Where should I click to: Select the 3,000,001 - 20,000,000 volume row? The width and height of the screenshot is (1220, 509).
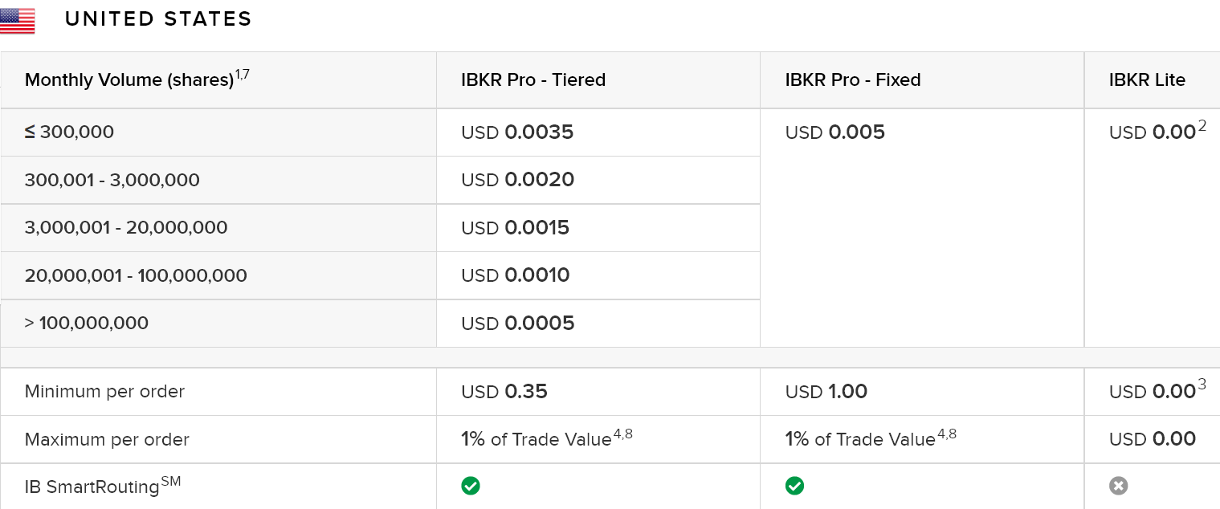click(x=126, y=227)
